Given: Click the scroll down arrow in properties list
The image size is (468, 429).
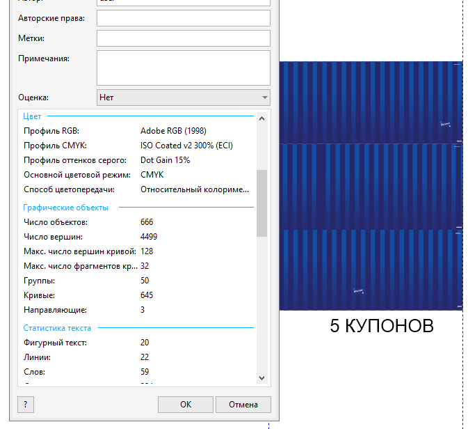Looking at the screenshot, I should (x=261, y=378).
